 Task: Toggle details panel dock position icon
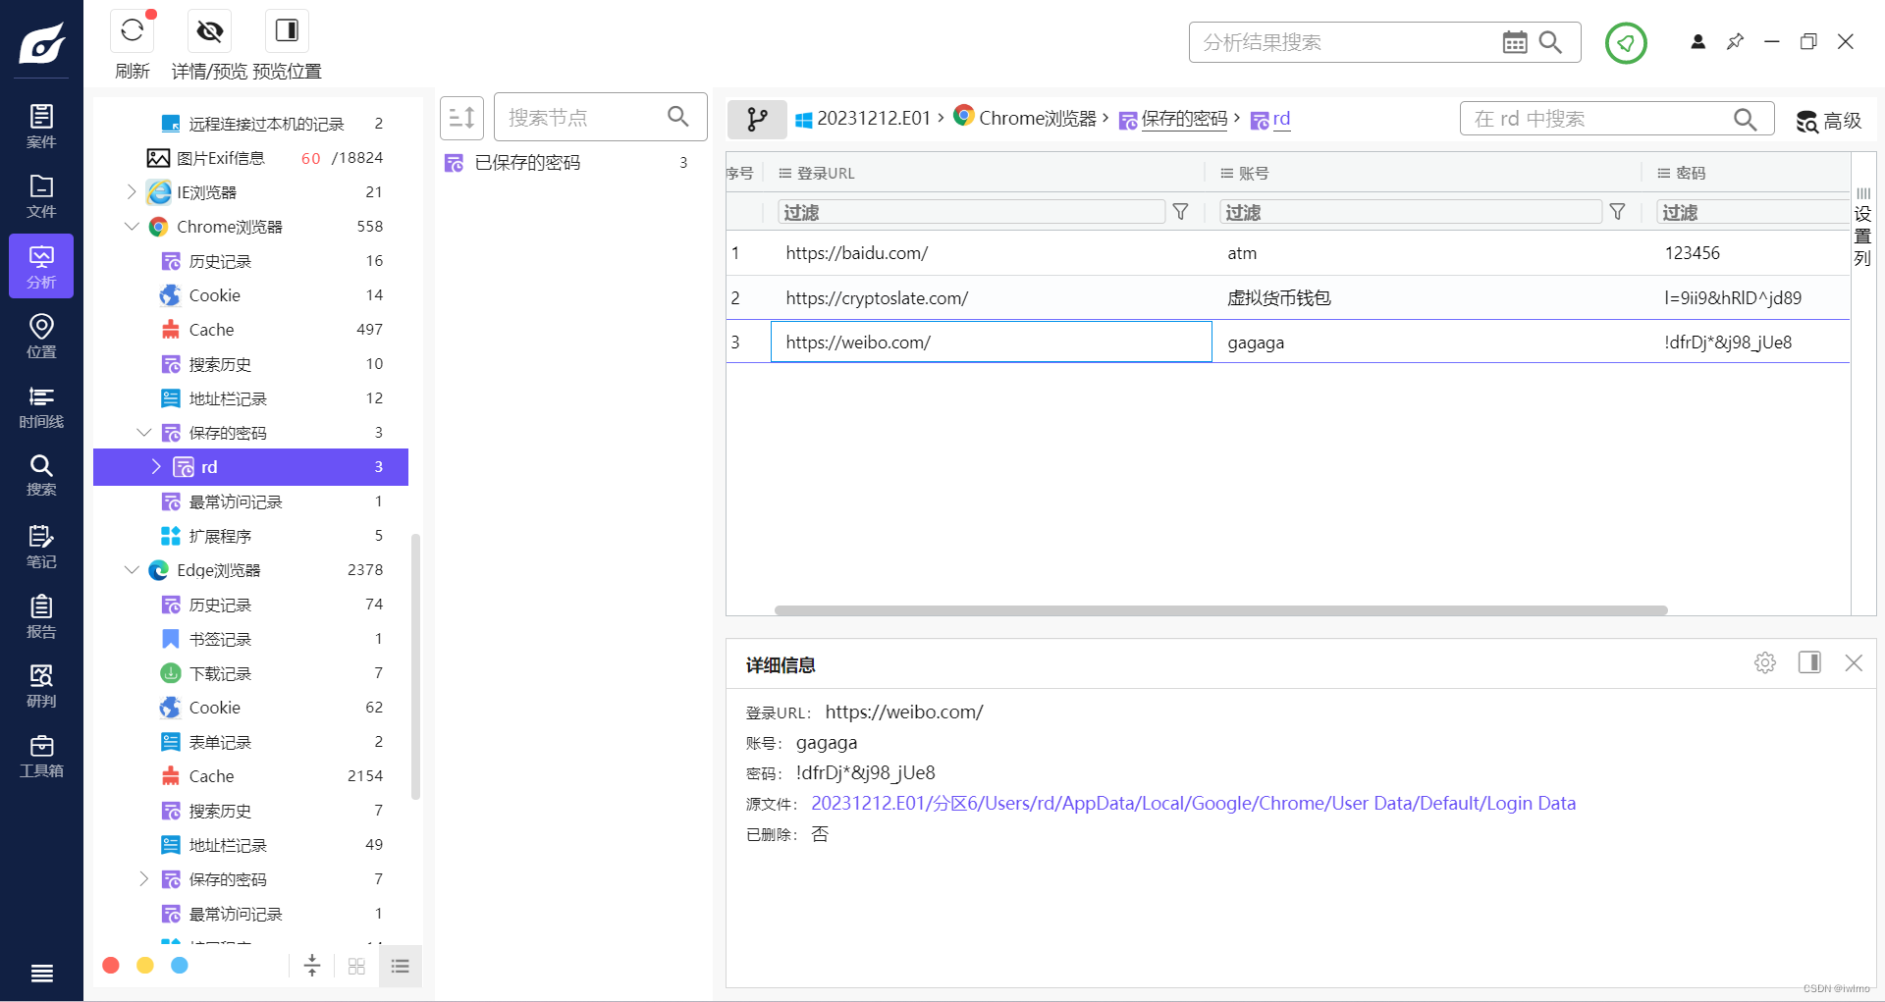tap(1809, 662)
